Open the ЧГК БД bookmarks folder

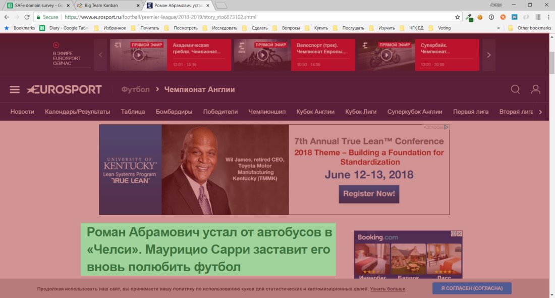point(411,28)
